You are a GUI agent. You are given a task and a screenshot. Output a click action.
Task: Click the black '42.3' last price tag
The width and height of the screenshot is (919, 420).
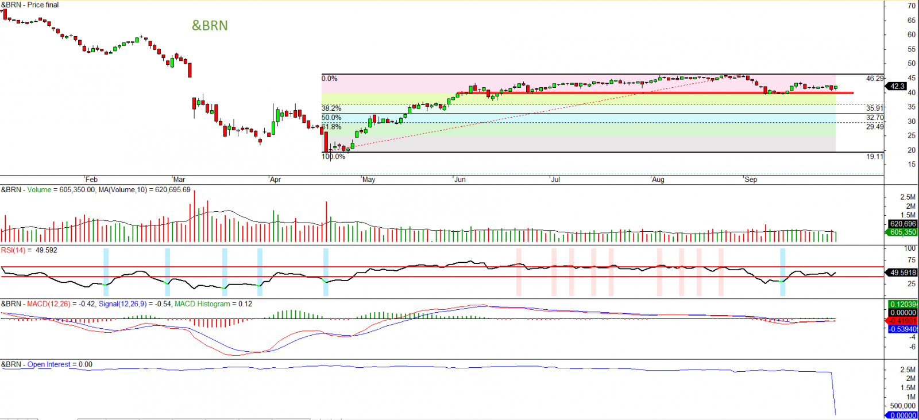pyautogui.click(x=898, y=87)
